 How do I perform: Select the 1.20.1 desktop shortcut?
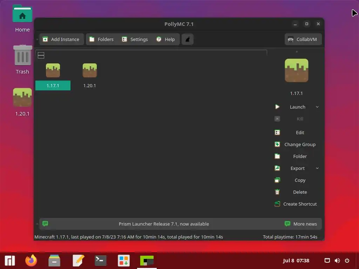click(22, 103)
